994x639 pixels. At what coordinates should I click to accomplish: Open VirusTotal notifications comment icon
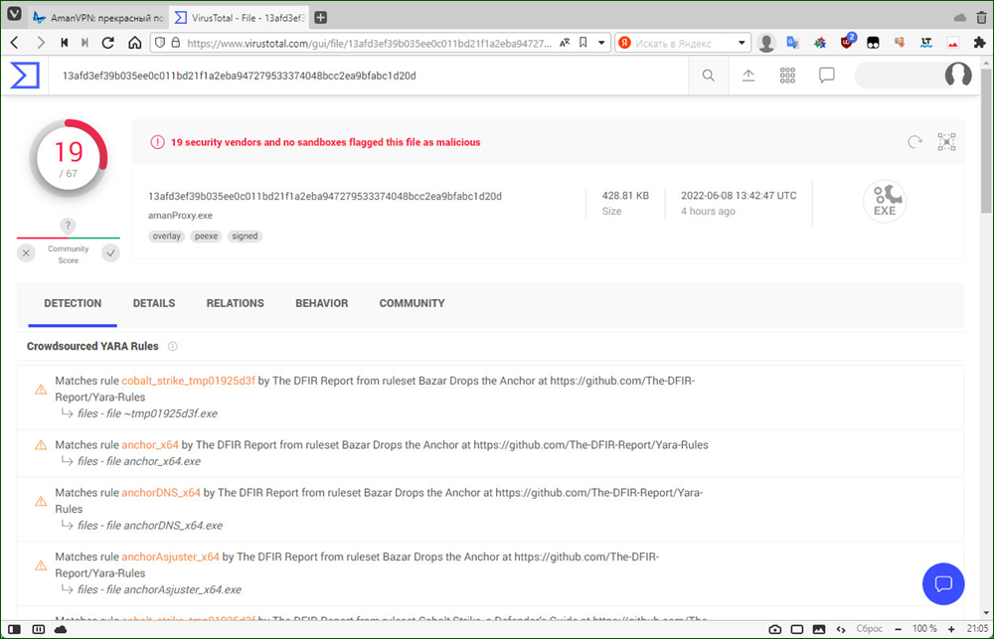point(827,76)
